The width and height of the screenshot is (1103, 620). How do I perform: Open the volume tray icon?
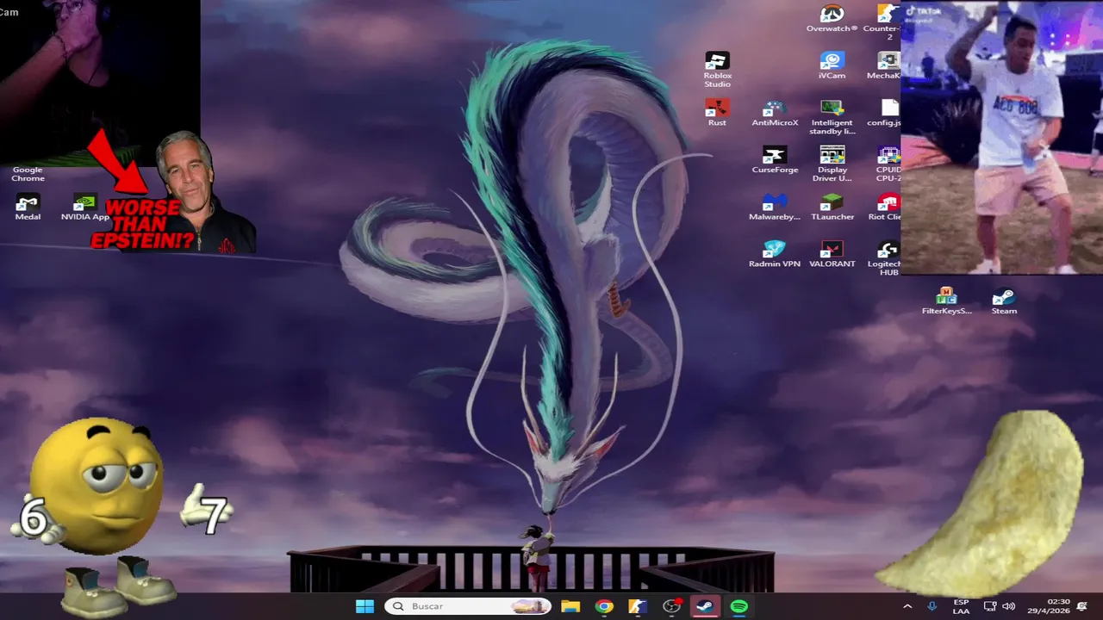pyautogui.click(x=1008, y=606)
